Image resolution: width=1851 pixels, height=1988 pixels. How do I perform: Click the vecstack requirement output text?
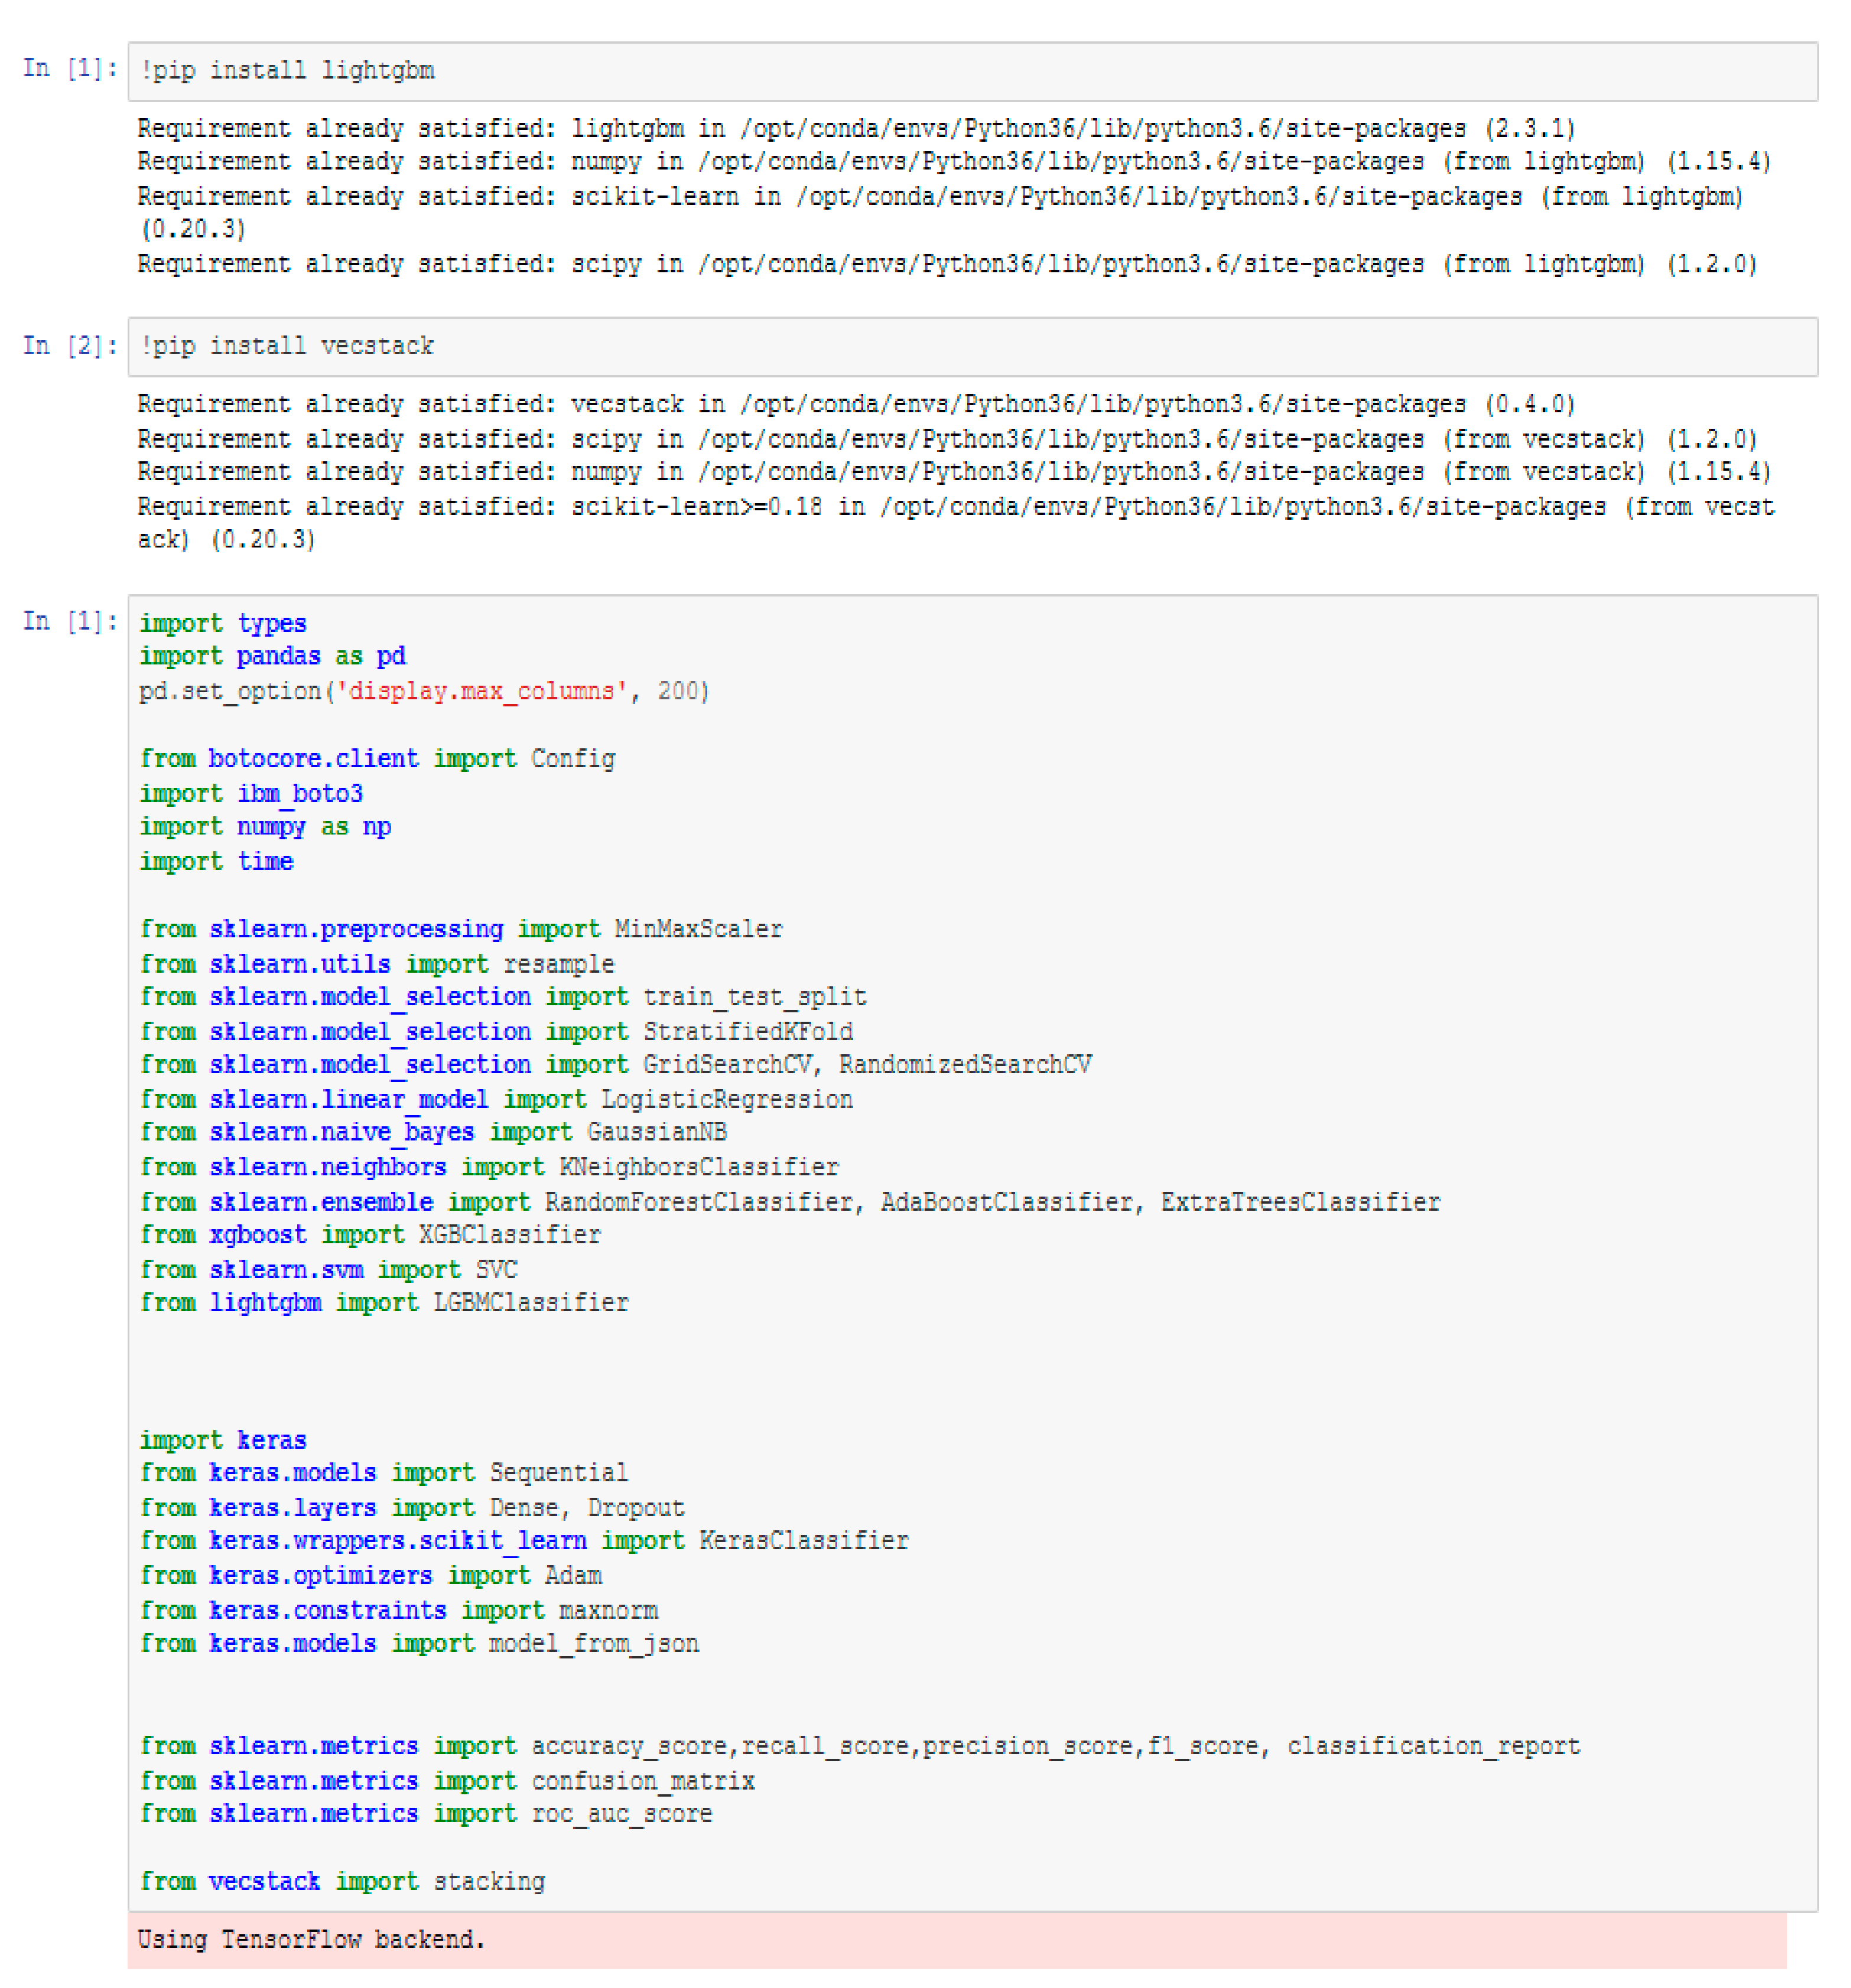(855, 404)
